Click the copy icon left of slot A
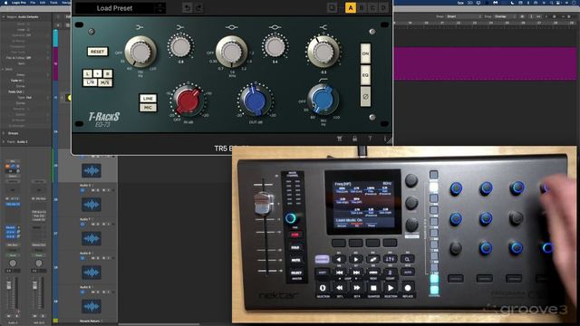580x326 pixels. [332, 8]
